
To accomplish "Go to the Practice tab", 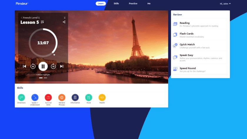I will click(x=133, y=4).
